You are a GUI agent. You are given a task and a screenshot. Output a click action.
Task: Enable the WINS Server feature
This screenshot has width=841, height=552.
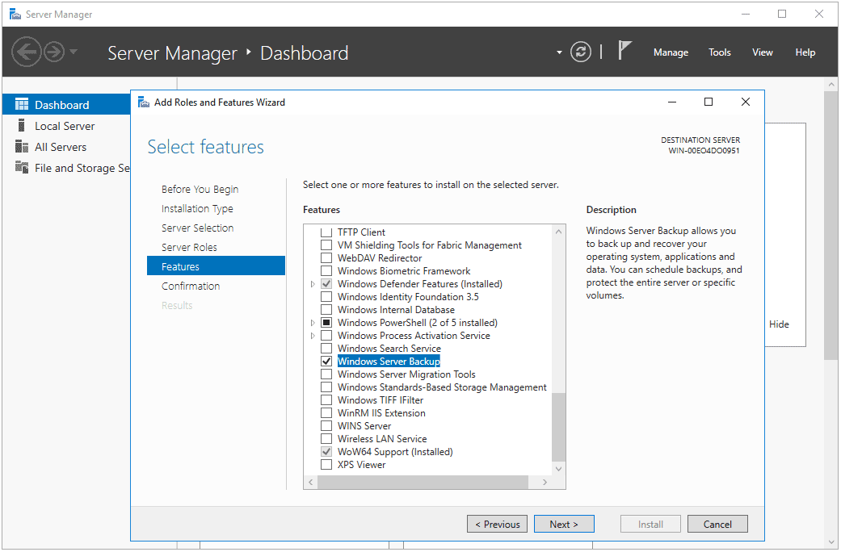[326, 425]
